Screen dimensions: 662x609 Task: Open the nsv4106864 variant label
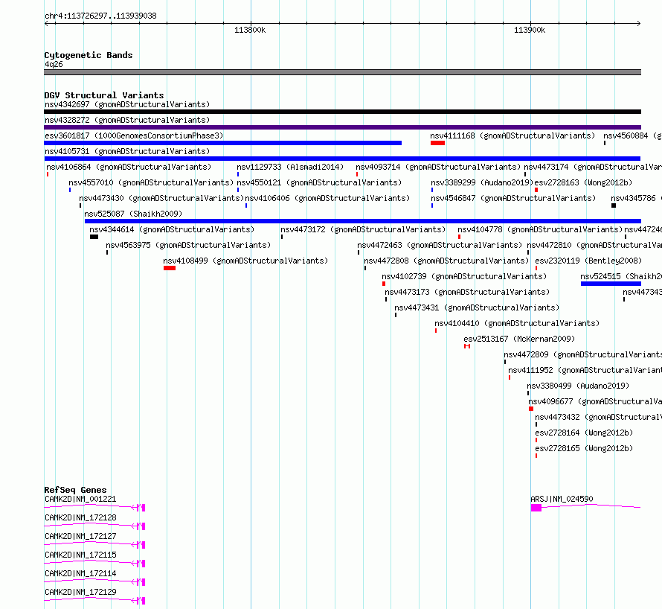pos(129,167)
